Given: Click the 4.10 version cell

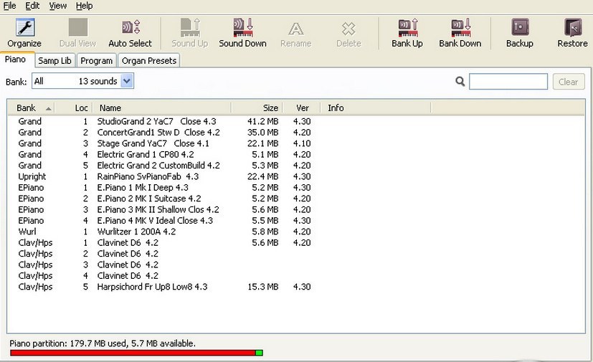Looking at the screenshot, I should pyautogui.click(x=302, y=143).
